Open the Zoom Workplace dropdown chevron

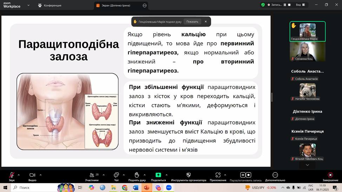28,5
